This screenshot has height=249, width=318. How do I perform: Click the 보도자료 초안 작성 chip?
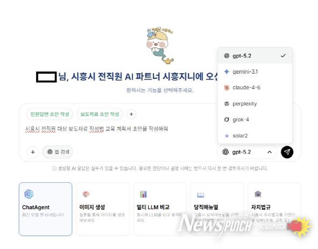click(x=100, y=114)
